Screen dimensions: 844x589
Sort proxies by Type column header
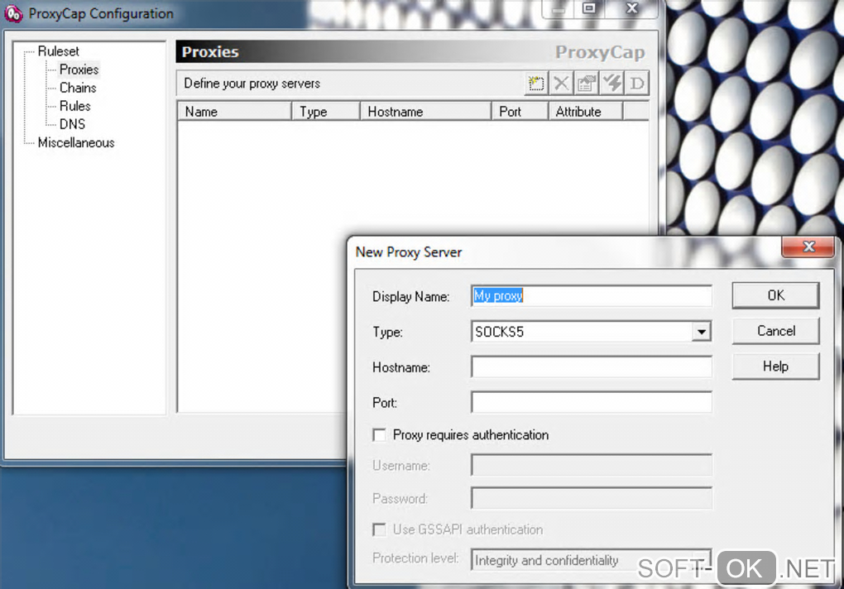coord(326,112)
